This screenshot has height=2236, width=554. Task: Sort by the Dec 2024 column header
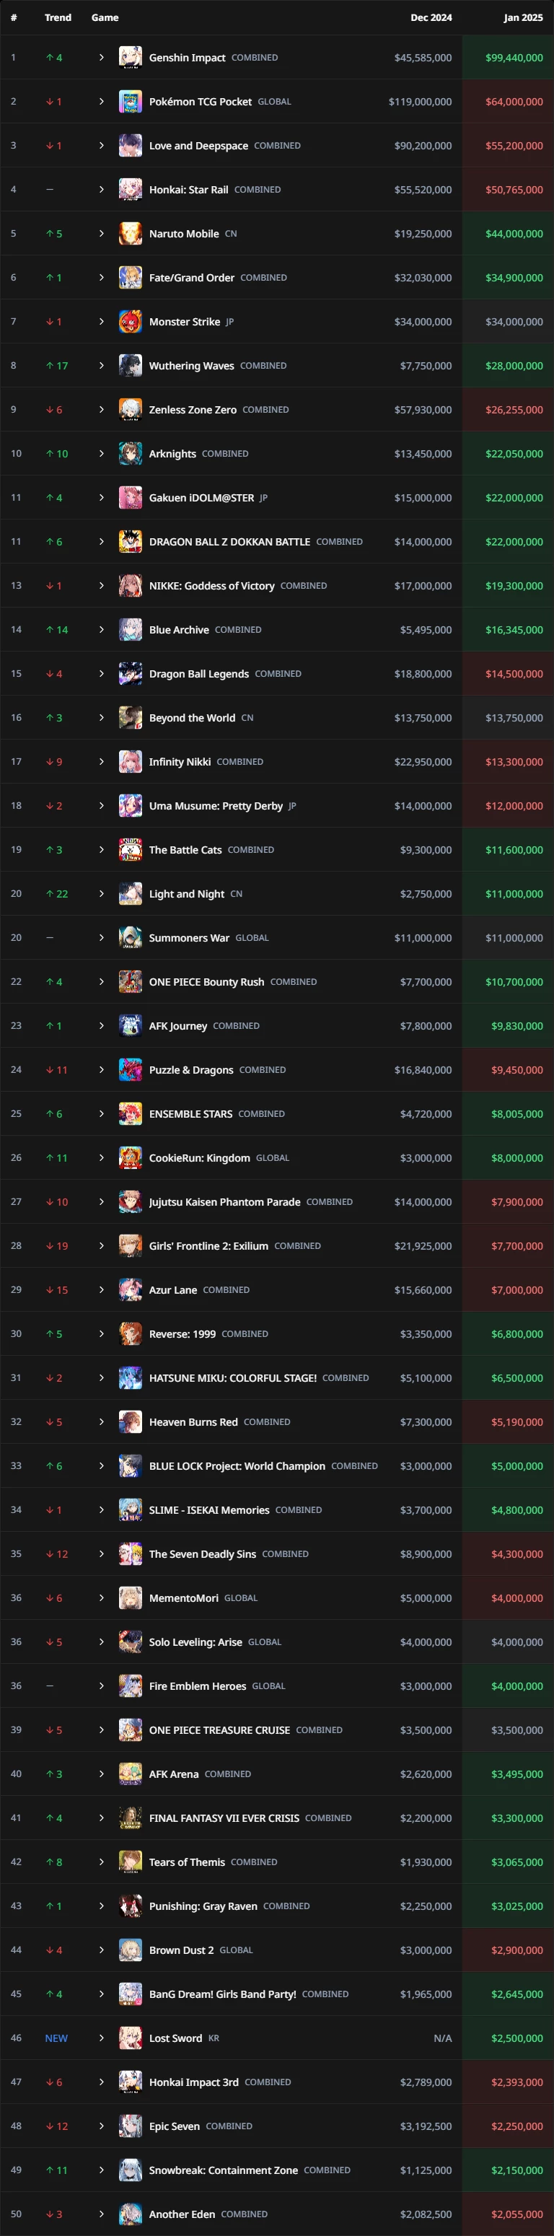[x=431, y=17]
